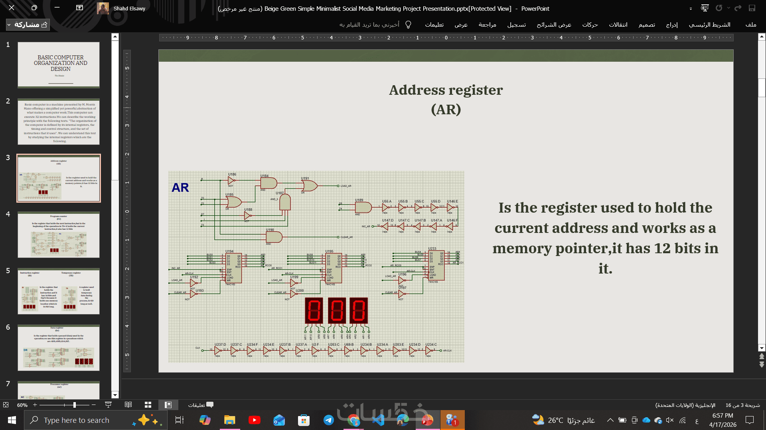Screen dimensions: 766x430
Task: Open the إدراج (Insert) ribbon tab
Action: point(672,25)
